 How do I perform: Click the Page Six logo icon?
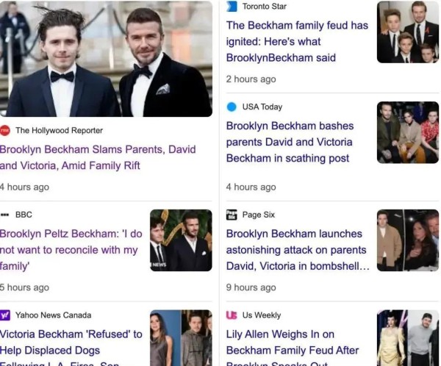point(232,215)
